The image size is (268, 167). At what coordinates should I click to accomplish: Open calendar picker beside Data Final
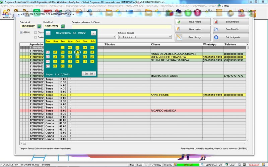click(63, 26)
